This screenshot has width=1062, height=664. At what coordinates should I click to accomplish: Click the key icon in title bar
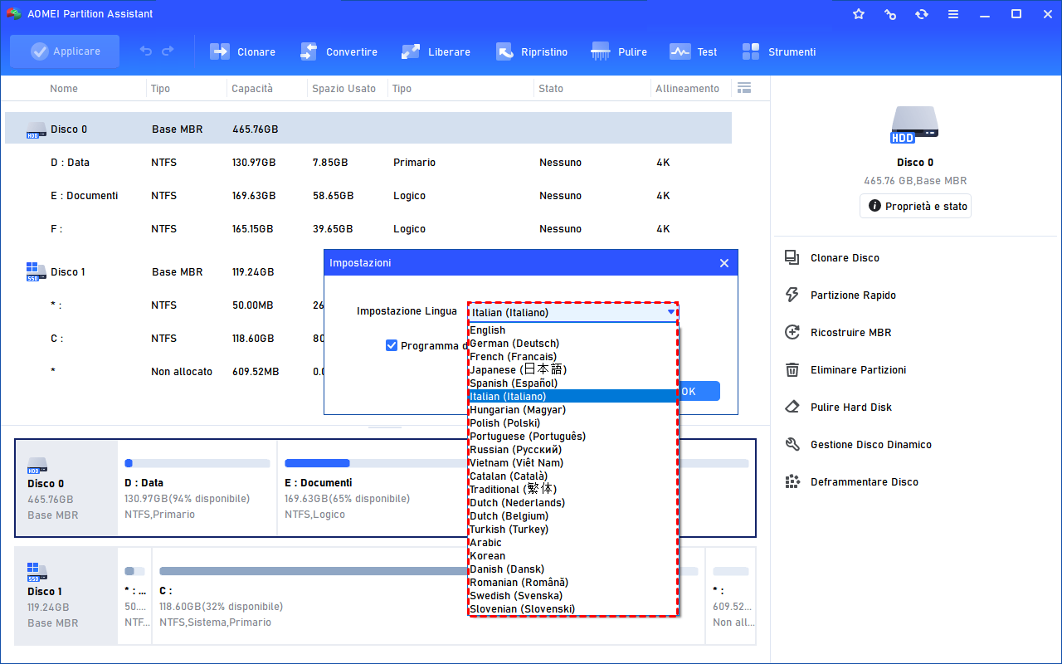coord(890,14)
